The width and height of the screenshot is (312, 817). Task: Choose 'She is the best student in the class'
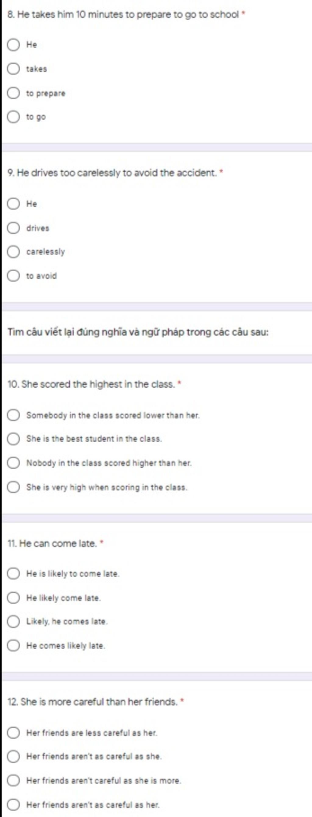[13, 439]
